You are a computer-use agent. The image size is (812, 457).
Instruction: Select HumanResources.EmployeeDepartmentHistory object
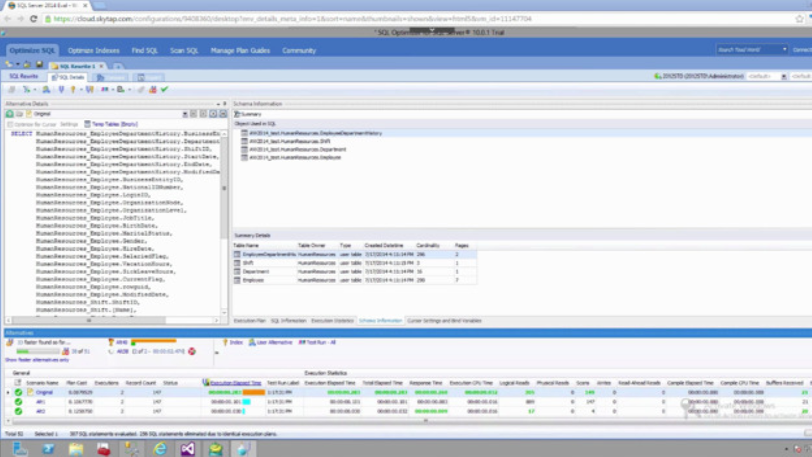(x=315, y=133)
